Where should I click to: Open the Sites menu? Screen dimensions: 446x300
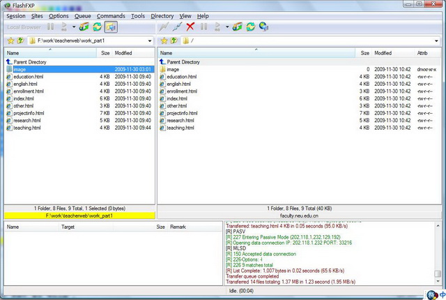(37, 16)
